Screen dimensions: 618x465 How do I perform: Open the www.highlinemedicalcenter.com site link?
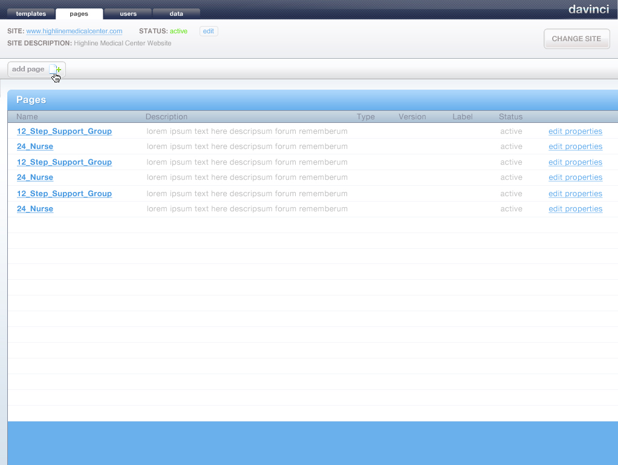74,31
